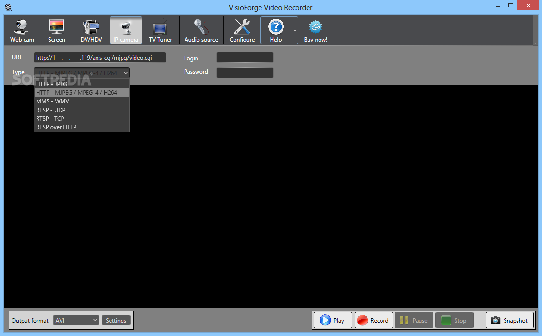
Task: Take a Snapshot with the camera button
Action: point(510,321)
